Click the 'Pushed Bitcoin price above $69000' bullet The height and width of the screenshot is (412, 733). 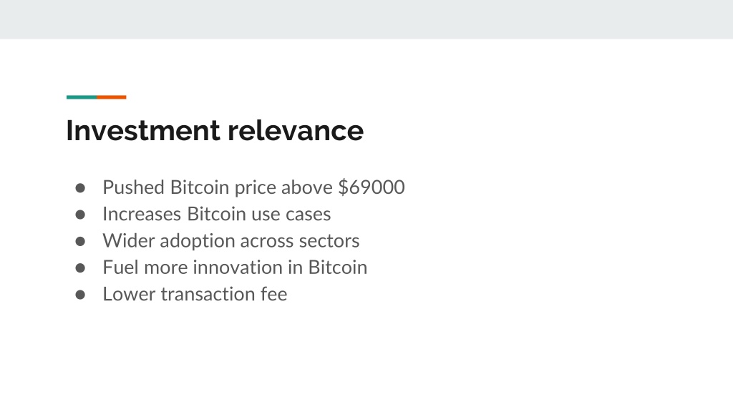[x=253, y=187]
